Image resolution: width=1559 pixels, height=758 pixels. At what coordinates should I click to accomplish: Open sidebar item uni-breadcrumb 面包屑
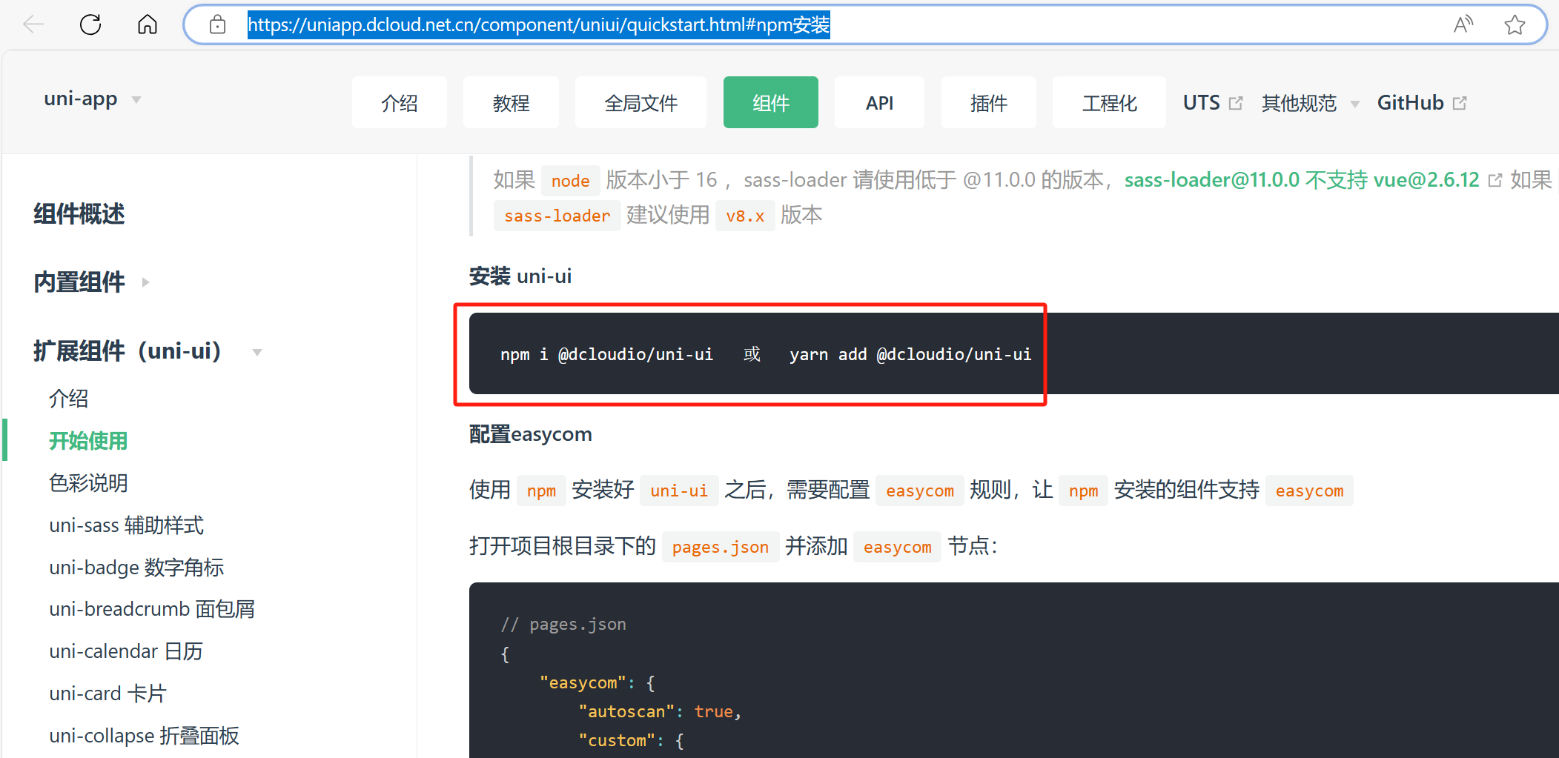point(152,609)
